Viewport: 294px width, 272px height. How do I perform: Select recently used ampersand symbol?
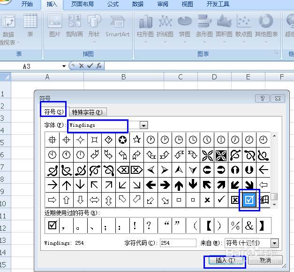click(x=249, y=225)
